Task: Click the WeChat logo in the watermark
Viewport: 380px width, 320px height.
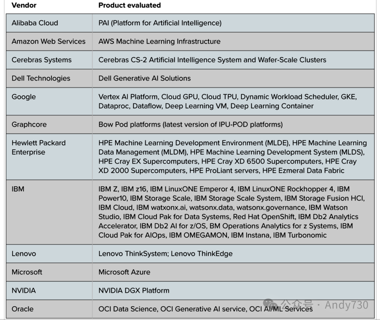Action: click(x=270, y=304)
